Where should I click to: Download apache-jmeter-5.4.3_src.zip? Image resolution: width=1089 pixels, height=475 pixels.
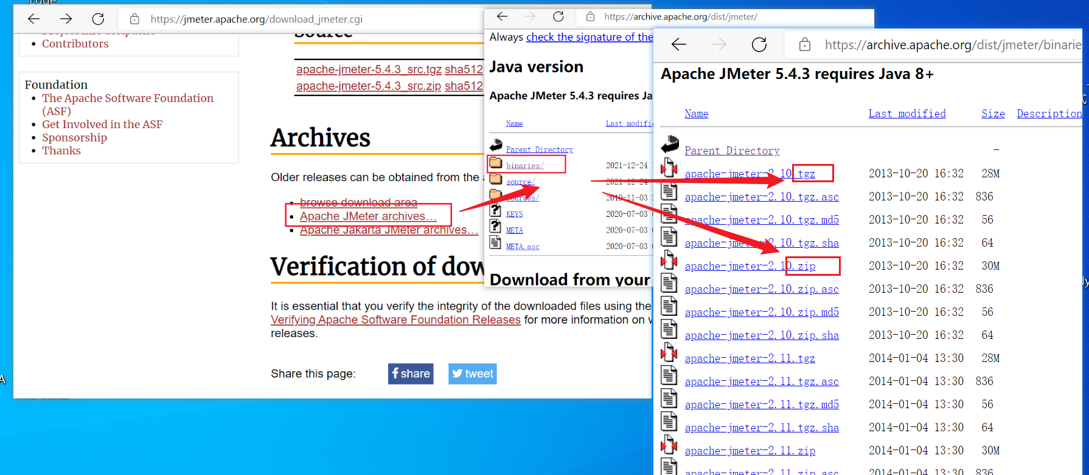369,86
